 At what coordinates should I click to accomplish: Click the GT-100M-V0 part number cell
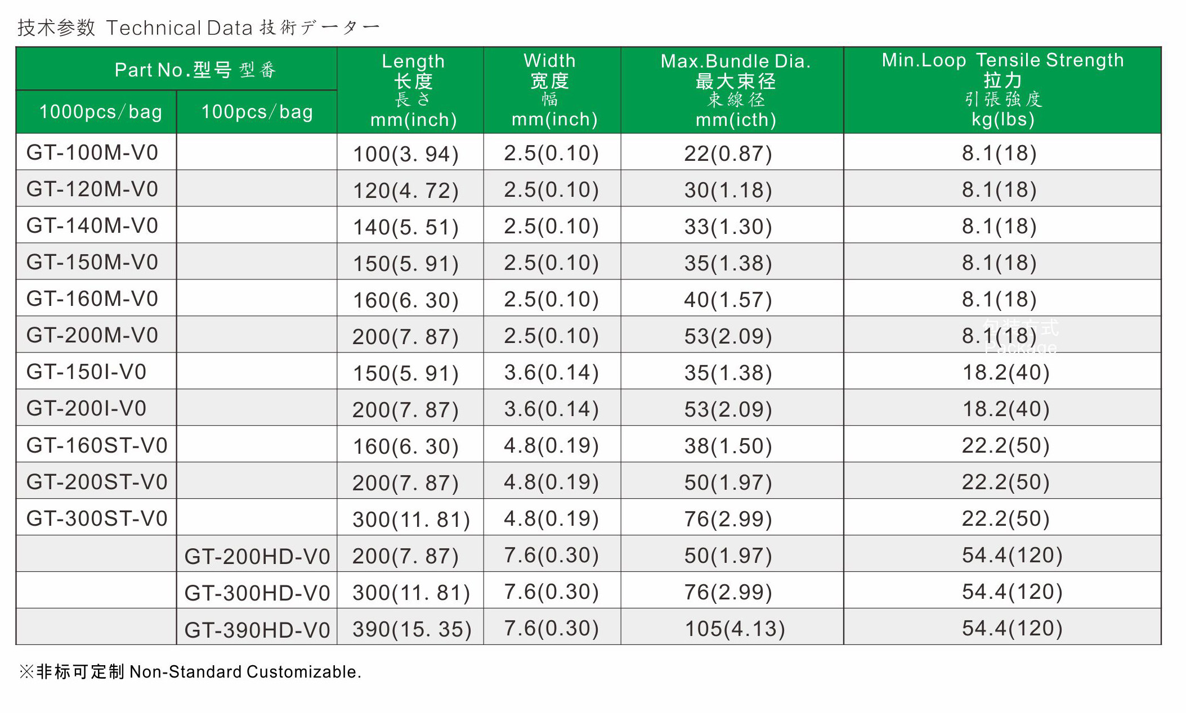(92, 152)
